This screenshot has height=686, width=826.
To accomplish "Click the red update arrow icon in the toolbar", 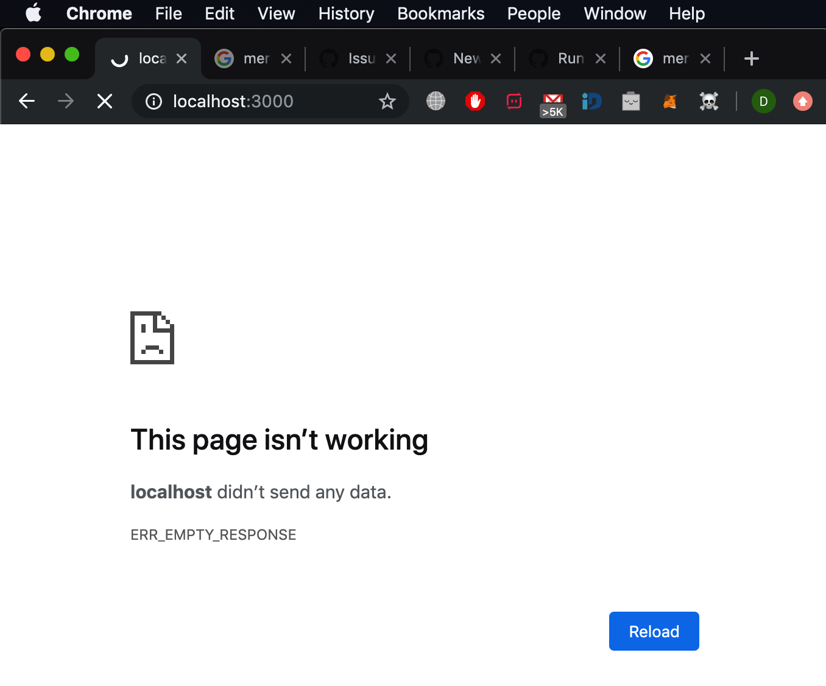I will (803, 101).
